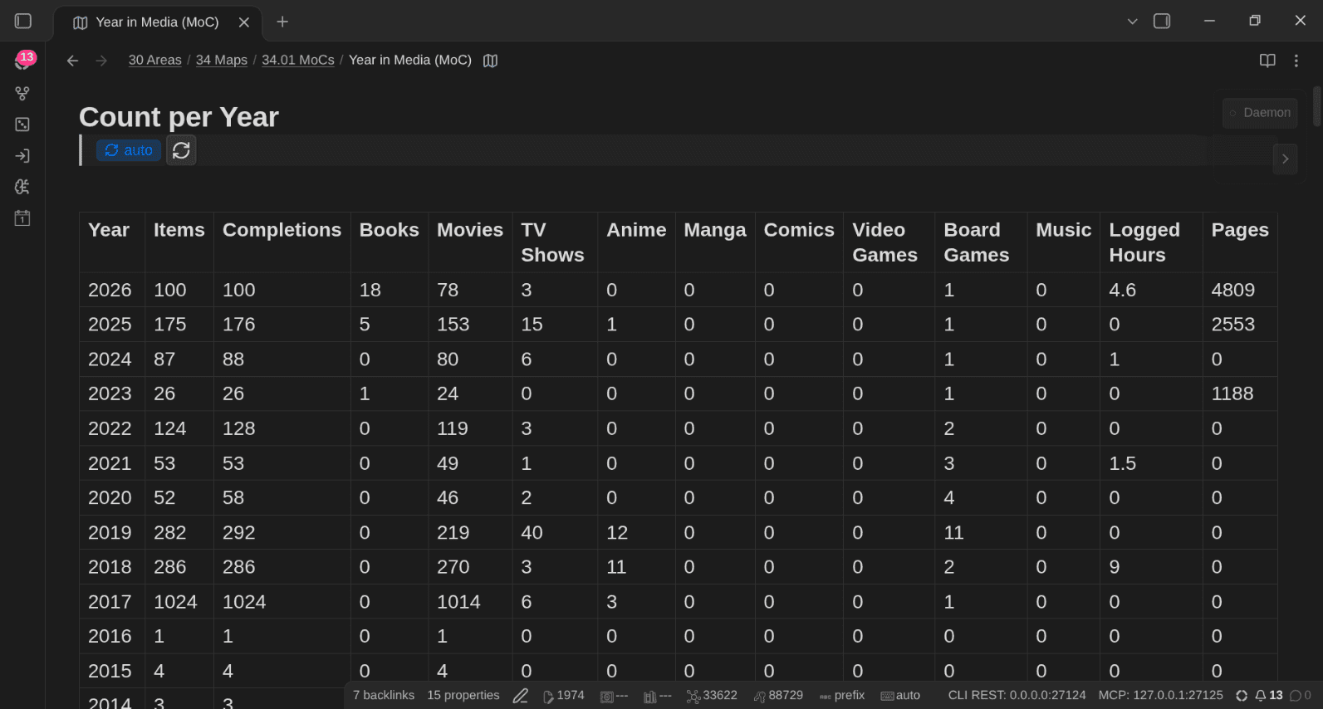Click the 7 backlinks status item
Viewport: 1323px width, 709px height.
[x=384, y=696]
